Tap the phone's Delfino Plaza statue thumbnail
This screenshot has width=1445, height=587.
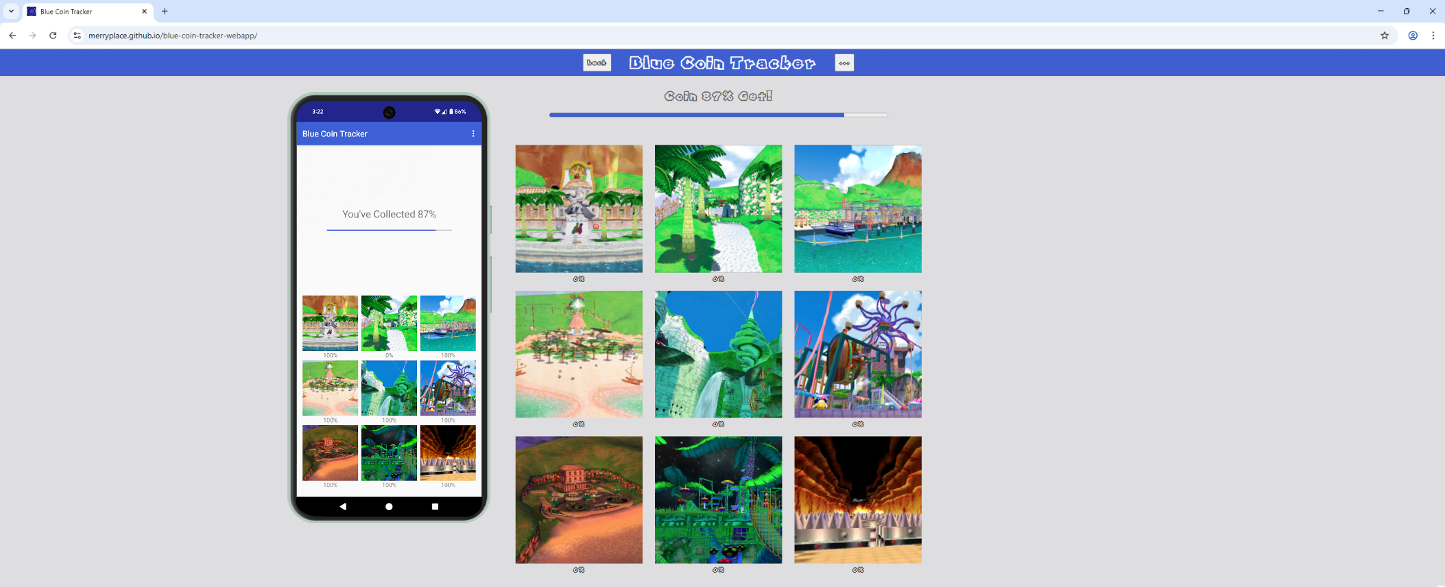330,323
